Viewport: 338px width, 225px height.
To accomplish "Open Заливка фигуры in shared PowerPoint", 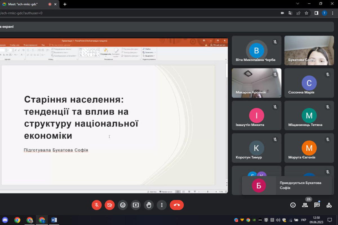I will 130,49.
